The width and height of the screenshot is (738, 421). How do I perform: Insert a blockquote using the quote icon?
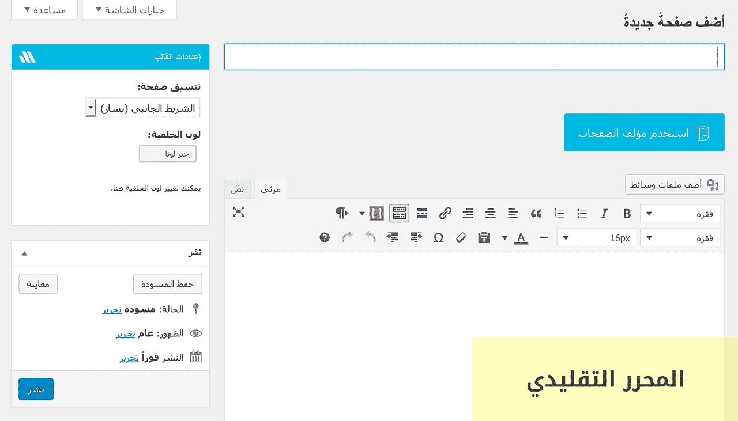(x=536, y=214)
